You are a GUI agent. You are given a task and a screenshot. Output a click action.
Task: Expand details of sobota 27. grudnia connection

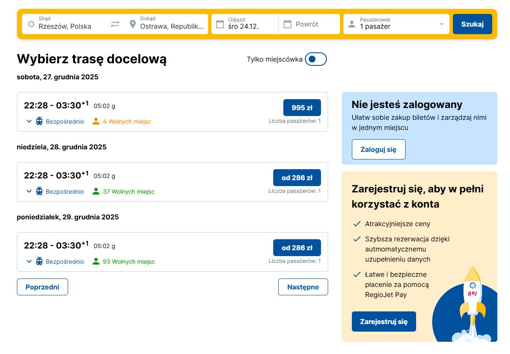point(29,122)
